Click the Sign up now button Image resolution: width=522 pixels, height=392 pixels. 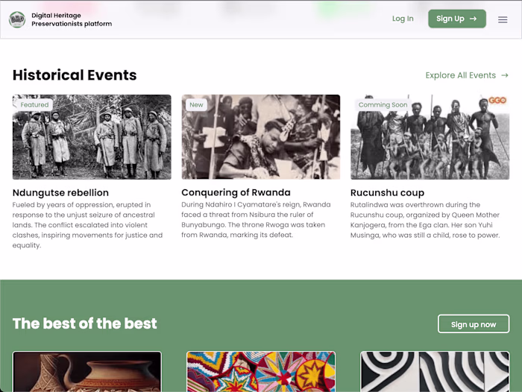pyautogui.click(x=474, y=324)
